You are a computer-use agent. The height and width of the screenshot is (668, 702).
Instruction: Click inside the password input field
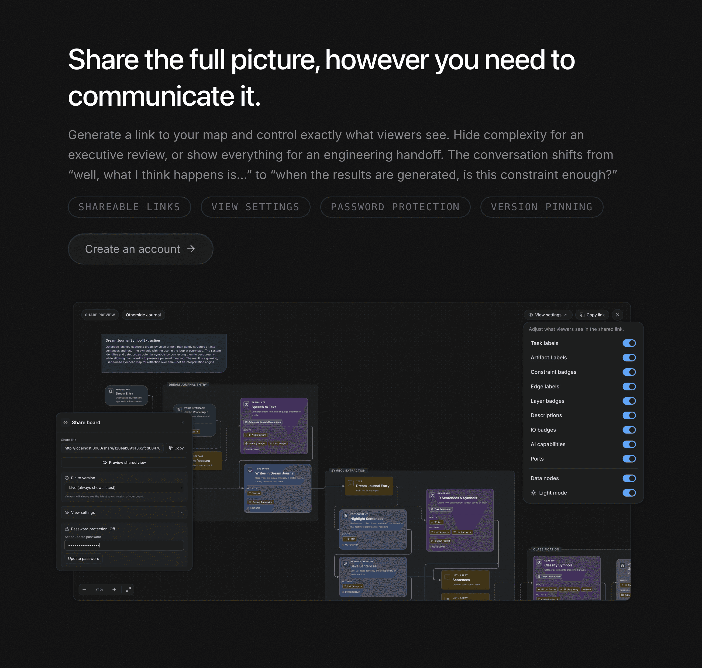coord(124,545)
